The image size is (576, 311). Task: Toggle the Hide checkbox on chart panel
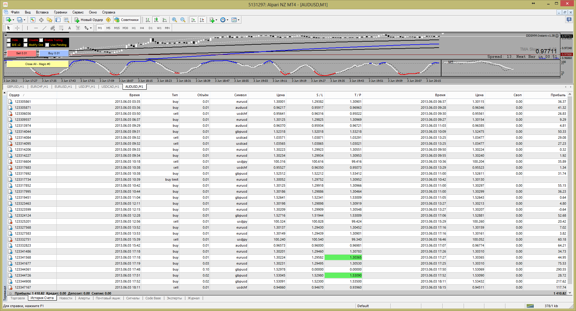coord(9,40)
